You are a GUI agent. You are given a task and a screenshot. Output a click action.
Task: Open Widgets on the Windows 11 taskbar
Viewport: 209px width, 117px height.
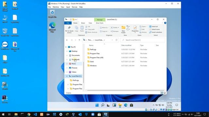[114, 105]
